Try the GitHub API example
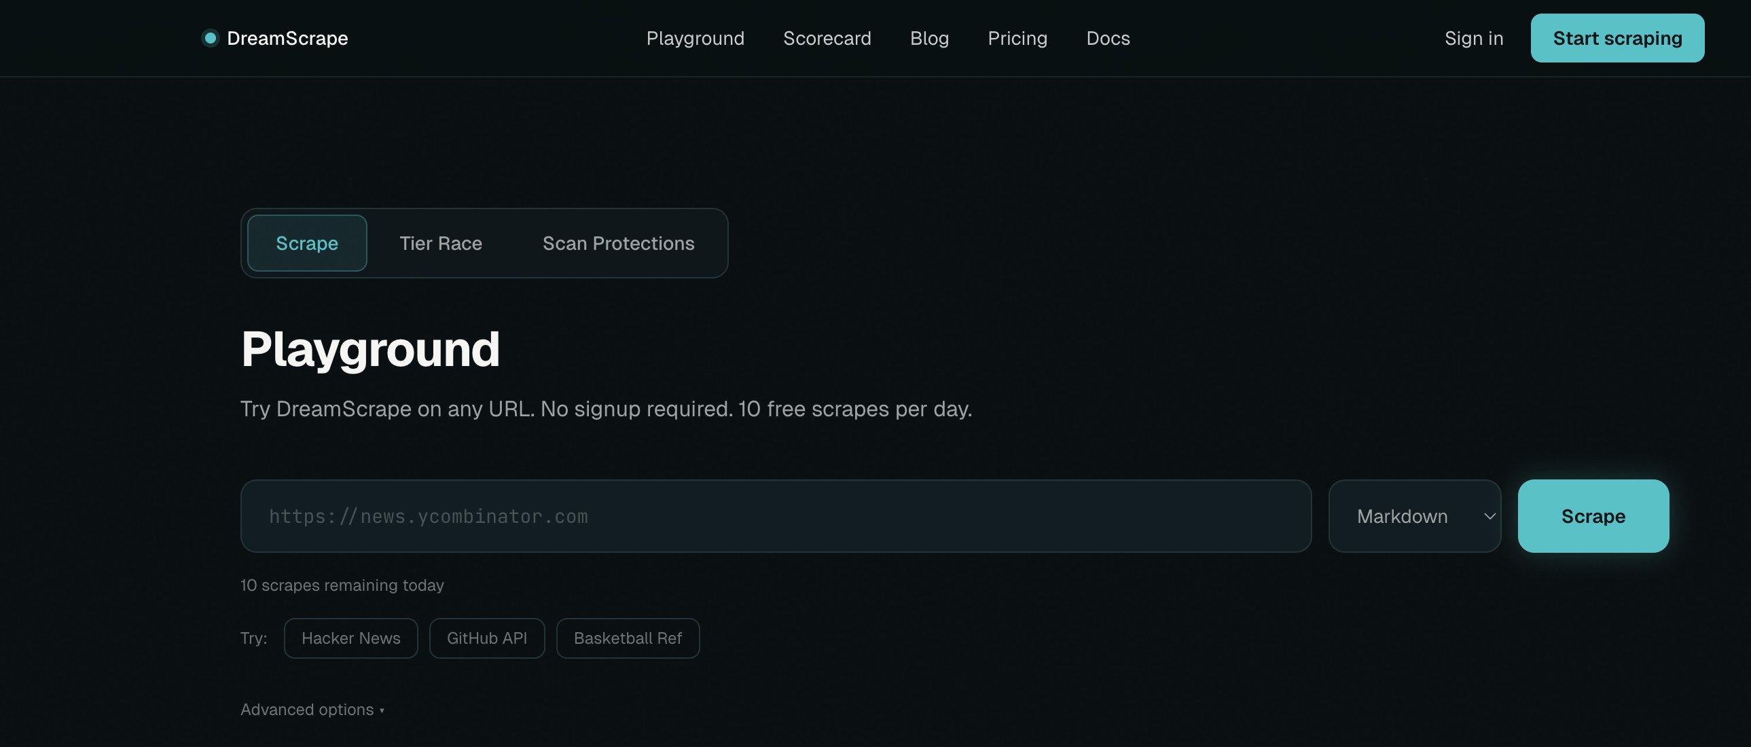 tap(487, 638)
